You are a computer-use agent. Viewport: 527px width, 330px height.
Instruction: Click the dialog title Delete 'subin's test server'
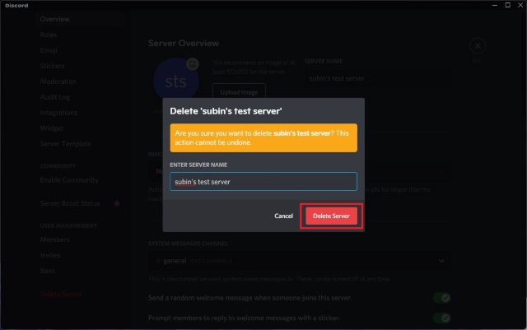pyautogui.click(x=226, y=111)
